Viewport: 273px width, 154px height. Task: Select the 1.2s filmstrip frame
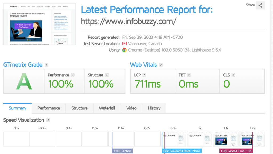[252, 139]
